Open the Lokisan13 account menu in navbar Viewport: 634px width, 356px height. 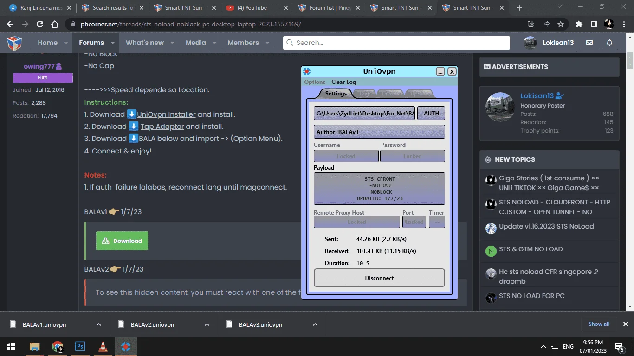549,43
